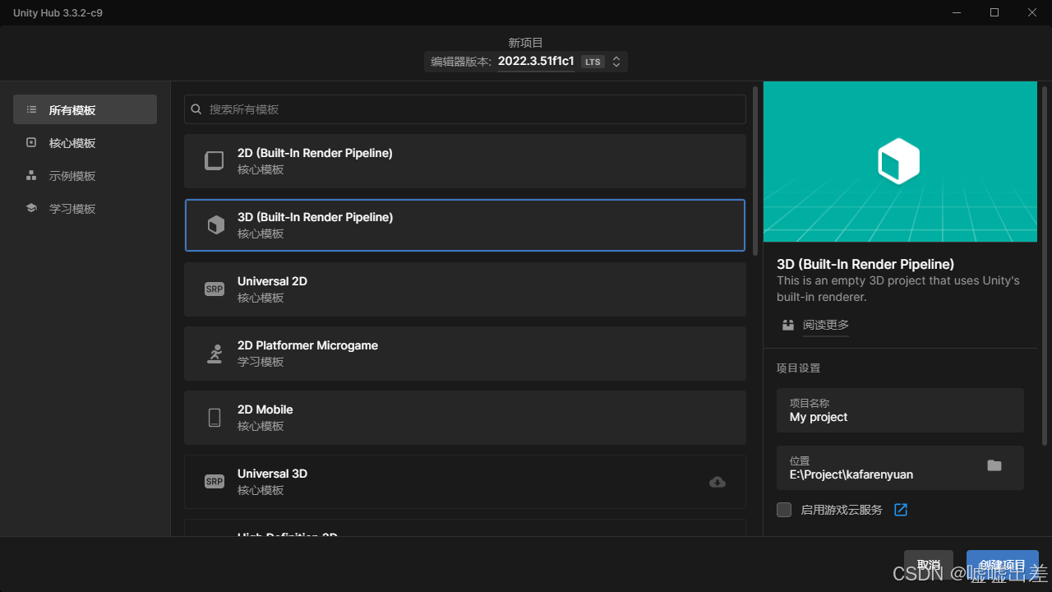Click the 2D template square icon
This screenshot has height=592, width=1052.
(215, 160)
